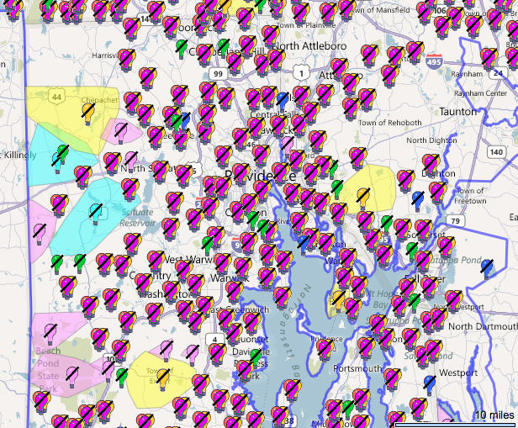Click the blue bulb in water near Barrington
The width and height of the screenshot is (518, 428).
(304, 245)
